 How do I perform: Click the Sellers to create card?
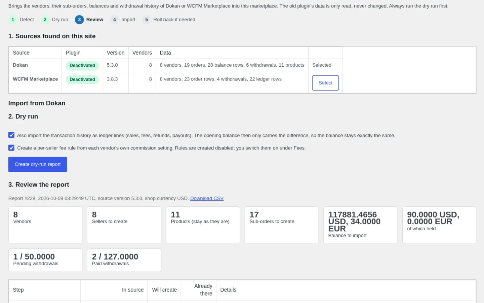tap(124, 225)
